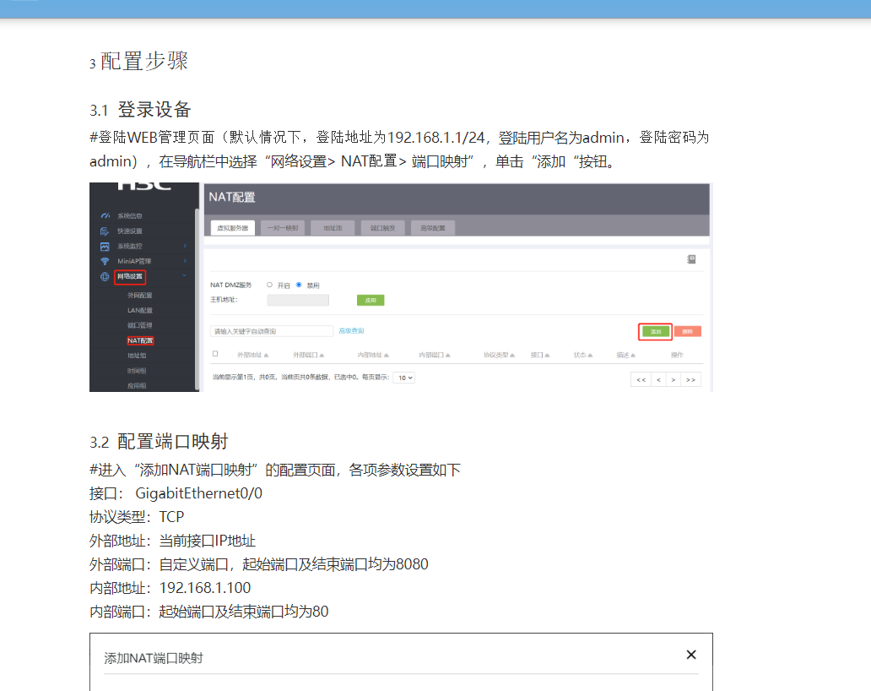Switch to the 端口触发 tab
Screen dimensions: 871x691
point(382,228)
